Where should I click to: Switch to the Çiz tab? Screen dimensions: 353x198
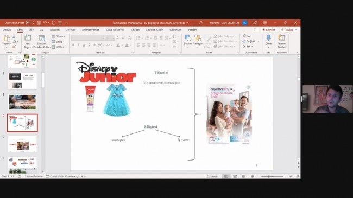click(x=42, y=30)
